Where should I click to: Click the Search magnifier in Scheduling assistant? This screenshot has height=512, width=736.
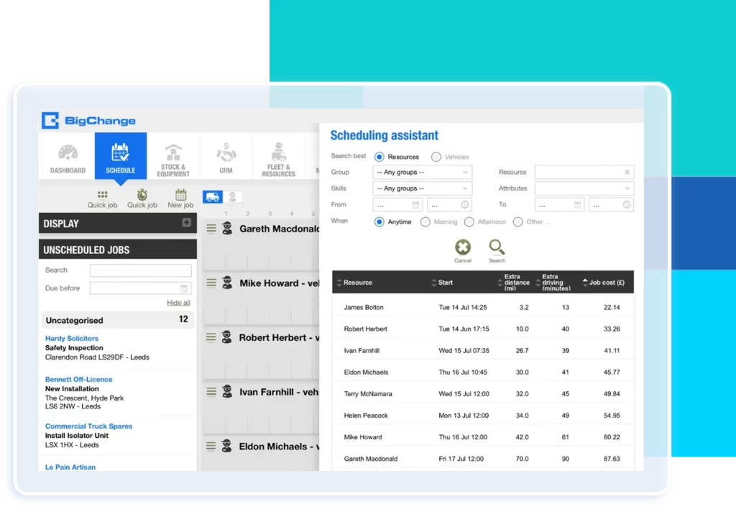click(x=497, y=244)
